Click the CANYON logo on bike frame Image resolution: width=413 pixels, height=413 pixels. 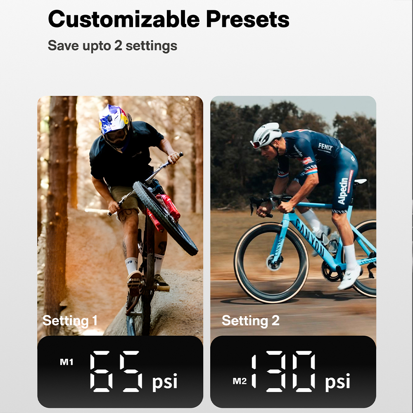pos(310,237)
